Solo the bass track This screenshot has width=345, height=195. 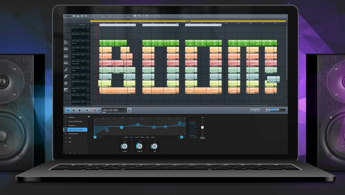(74, 75)
